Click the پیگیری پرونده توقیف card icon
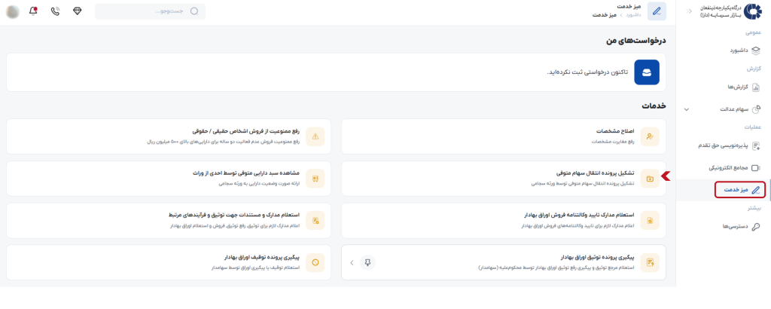This screenshot has height=309, width=771. [315, 262]
